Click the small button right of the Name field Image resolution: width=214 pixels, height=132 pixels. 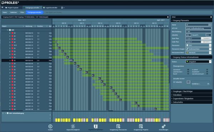210,25
